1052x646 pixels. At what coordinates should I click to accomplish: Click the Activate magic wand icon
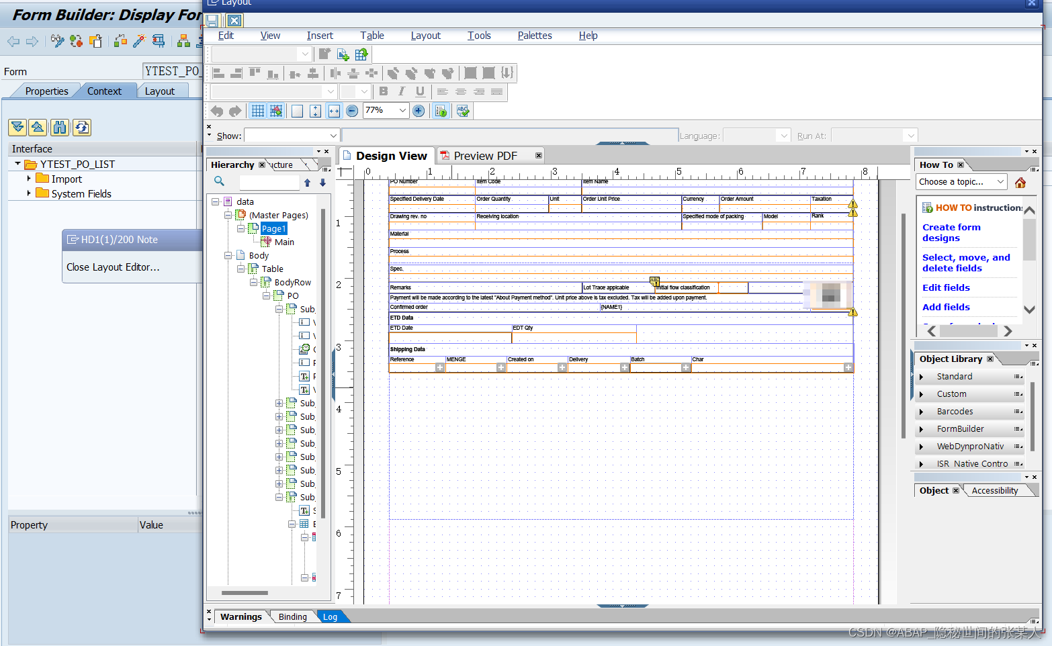(x=139, y=42)
